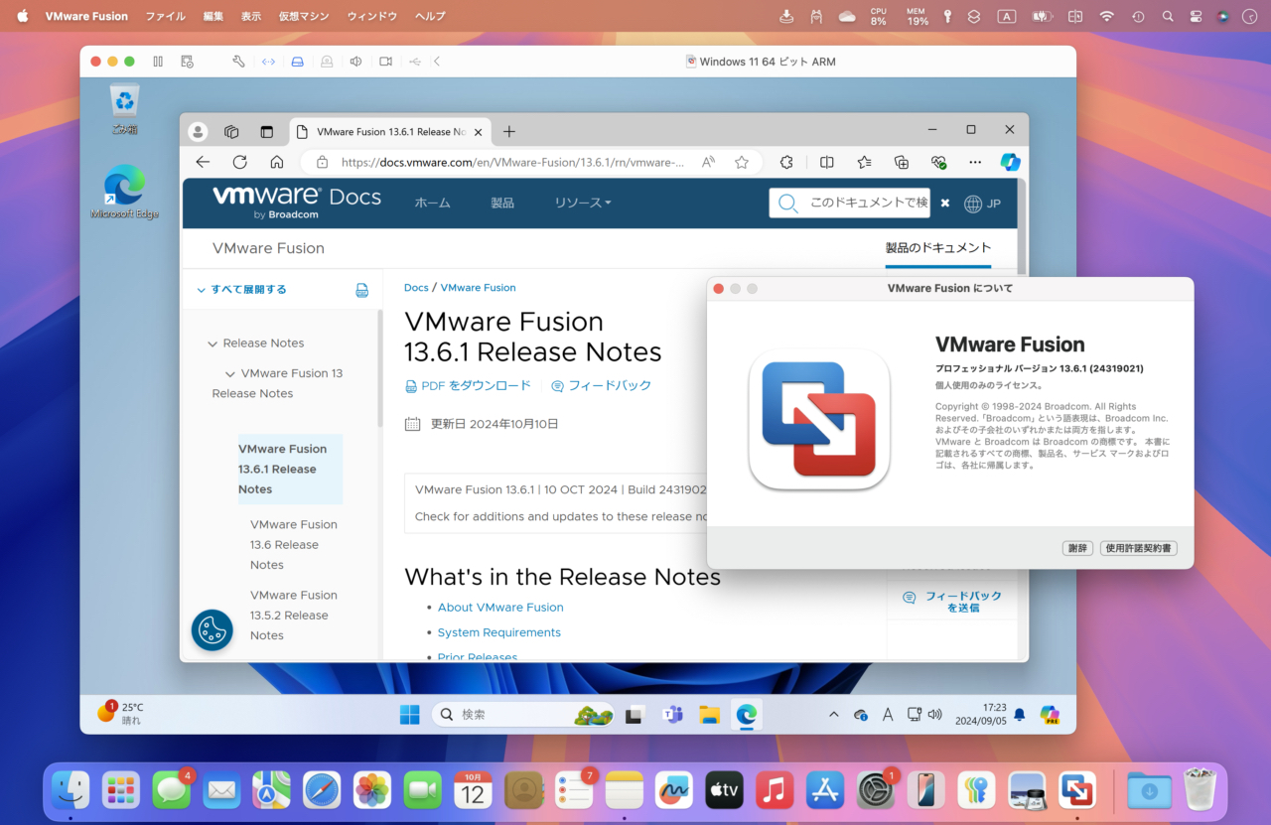Click the camera device icon in Fusion toolbar
1271x825 pixels.
coord(385,62)
